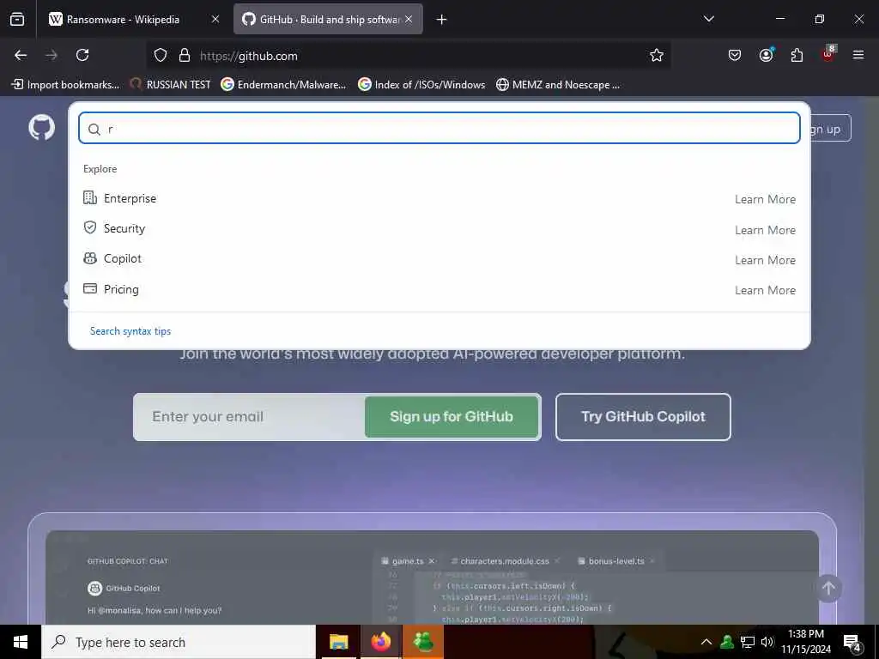Screen dimensions: 879x659
Task: Go back to previous page
Action: click(21, 55)
